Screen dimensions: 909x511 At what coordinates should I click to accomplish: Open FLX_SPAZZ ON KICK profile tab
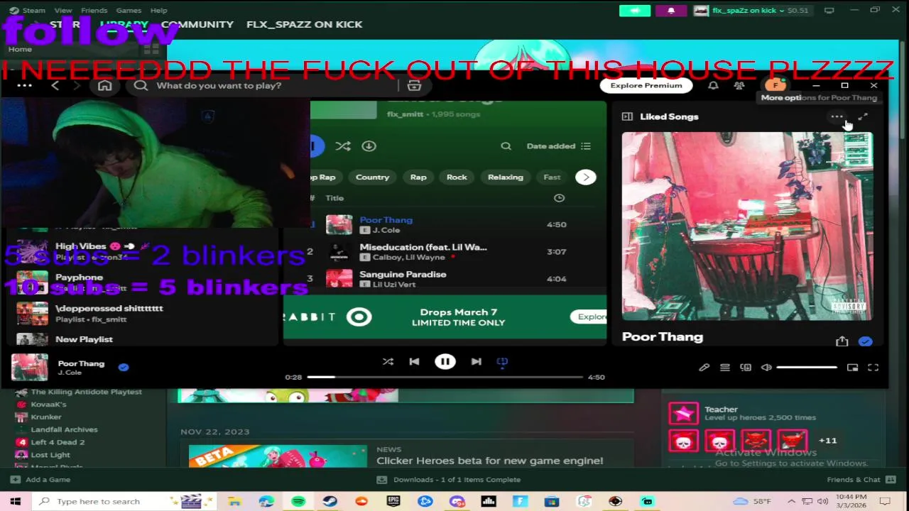(x=304, y=24)
